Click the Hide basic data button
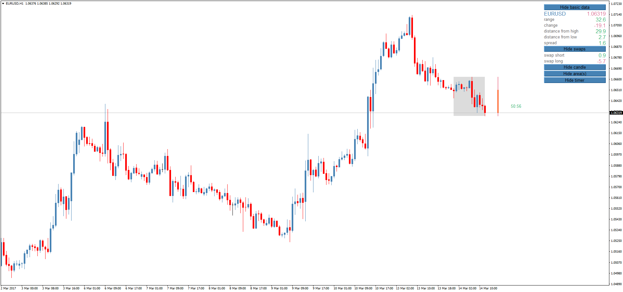 click(575, 7)
